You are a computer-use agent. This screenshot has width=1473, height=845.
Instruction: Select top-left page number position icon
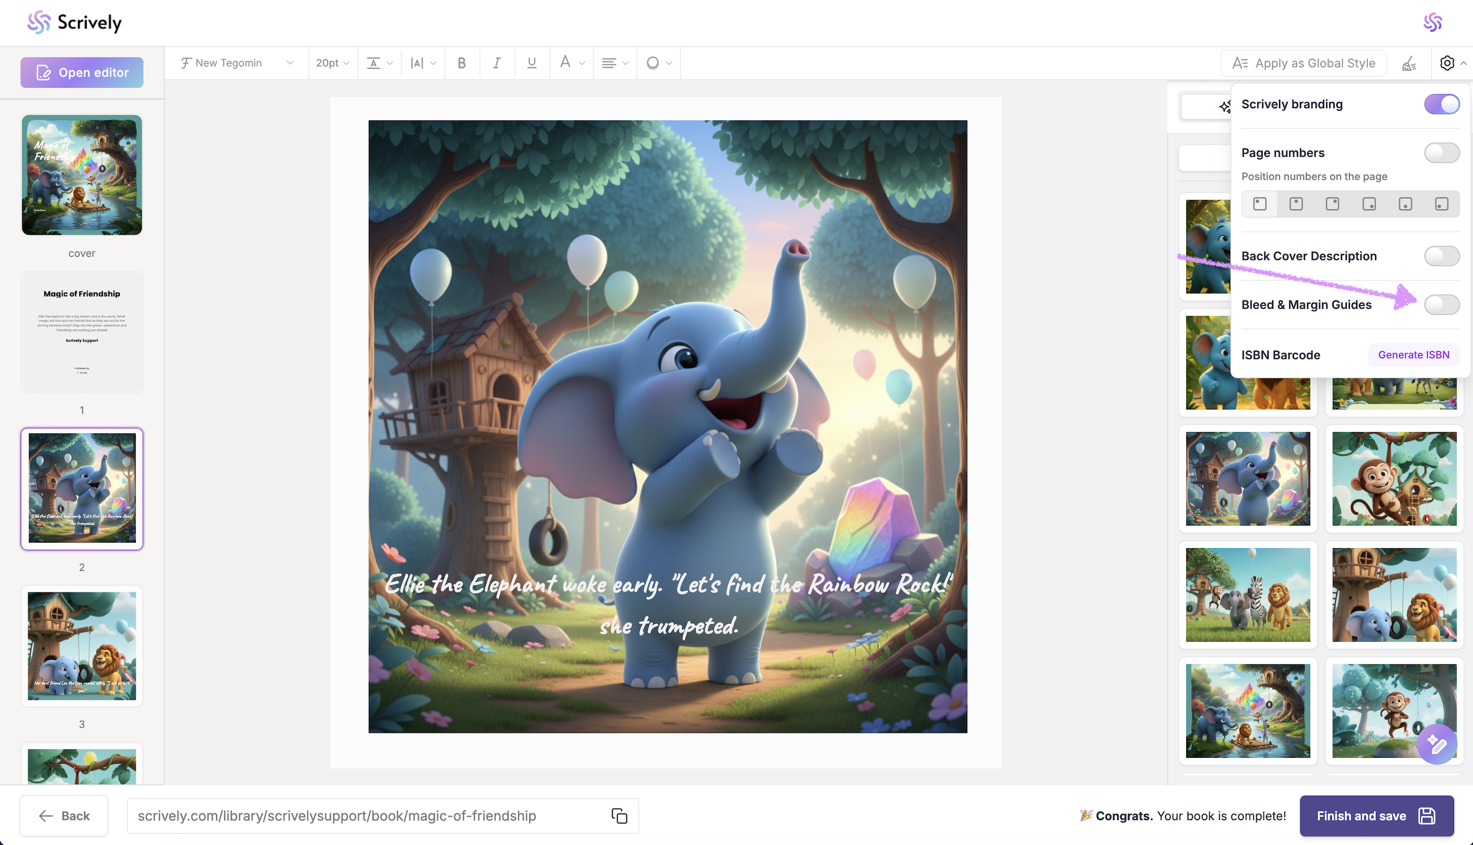click(x=1260, y=204)
